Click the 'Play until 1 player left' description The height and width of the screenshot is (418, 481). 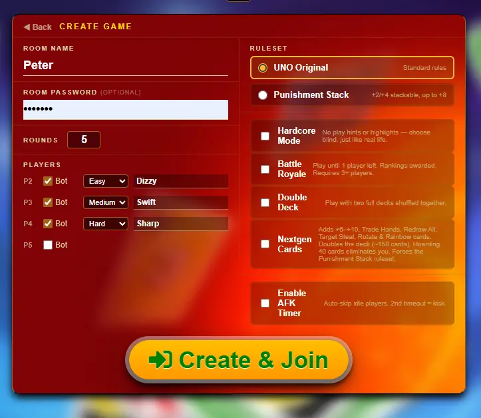(x=375, y=169)
